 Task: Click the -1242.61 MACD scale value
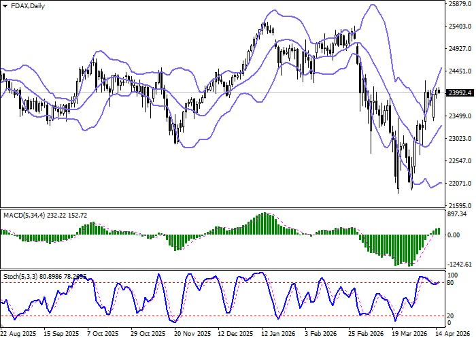[460, 264]
